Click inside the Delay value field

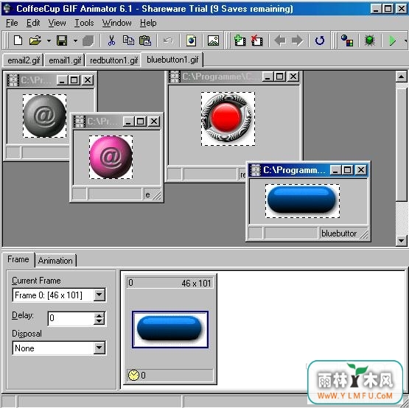71,318
